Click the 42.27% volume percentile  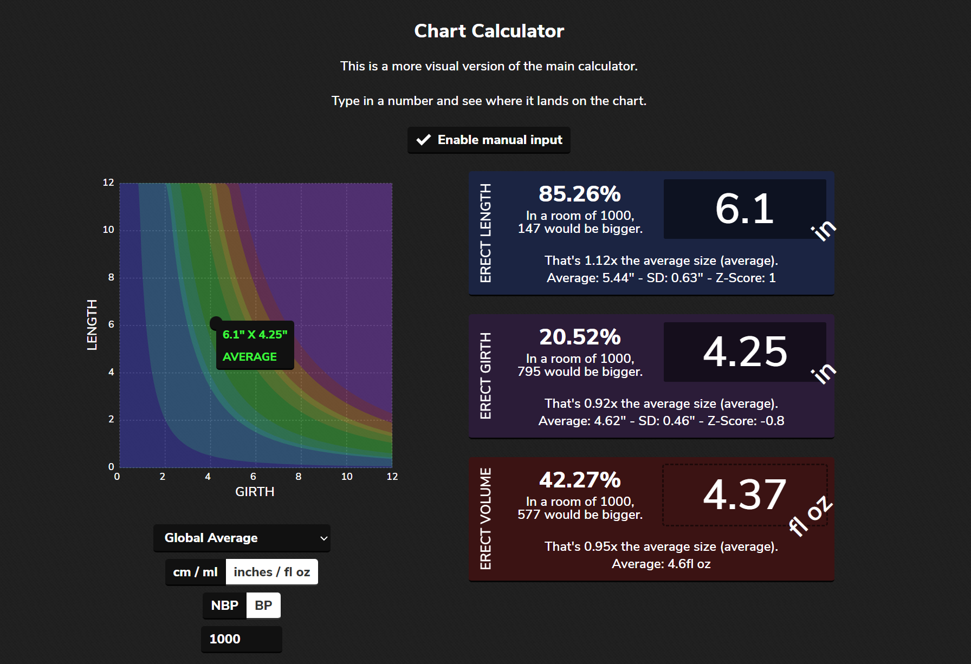pos(580,480)
